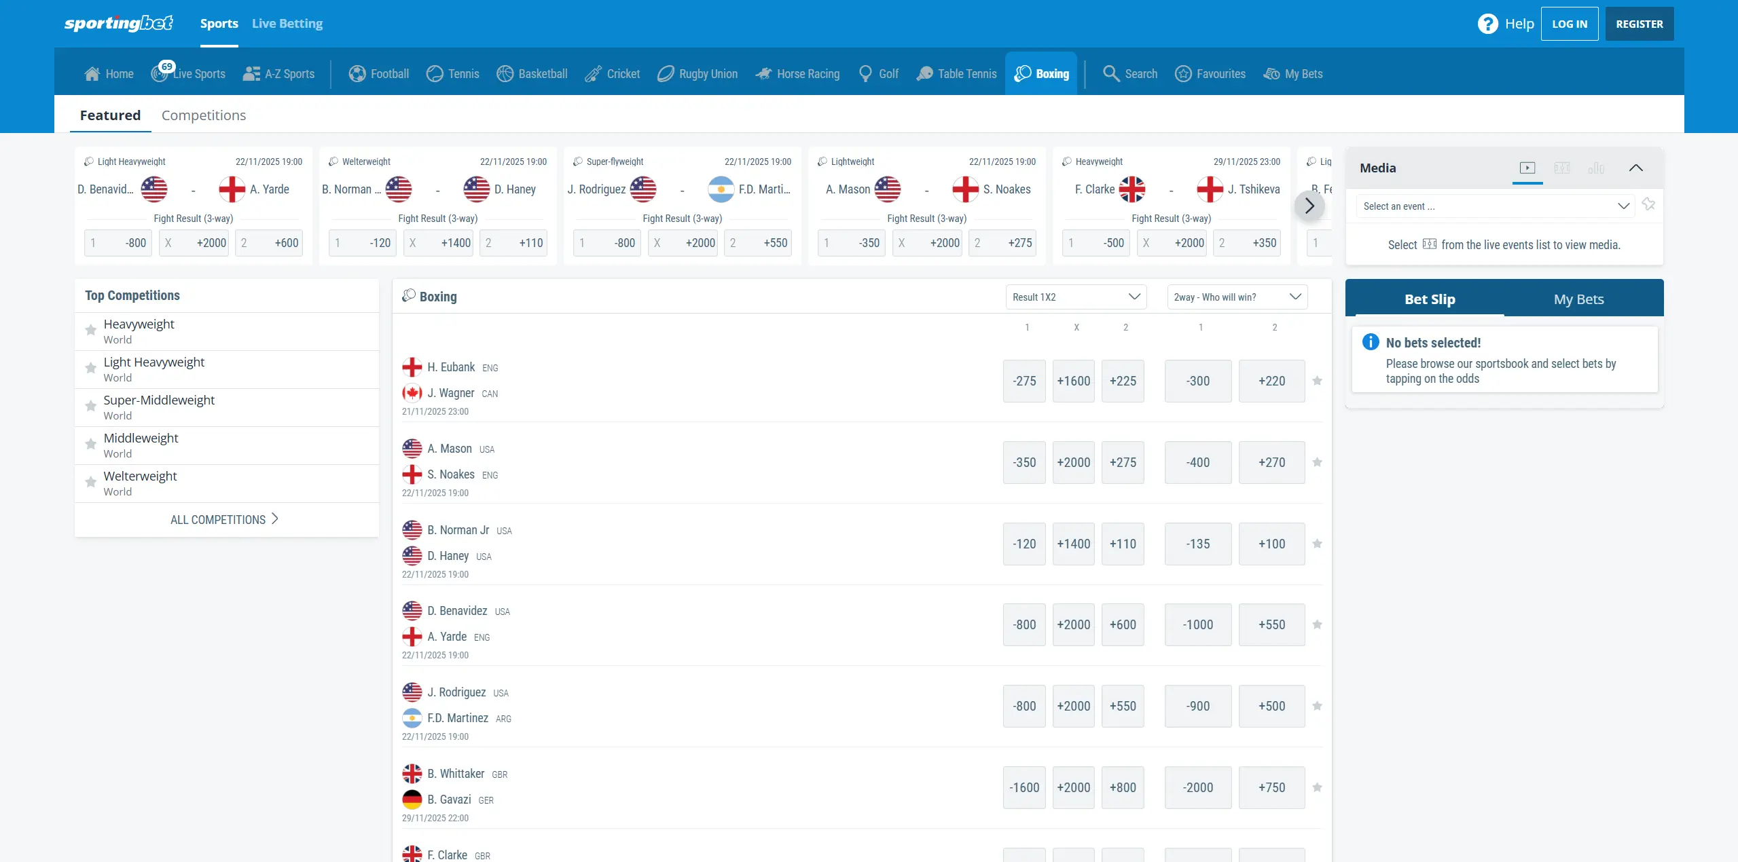Screen dimensions: 1738x862
Task: Open My Bets from the navigation bar
Action: pyautogui.click(x=1292, y=73)
